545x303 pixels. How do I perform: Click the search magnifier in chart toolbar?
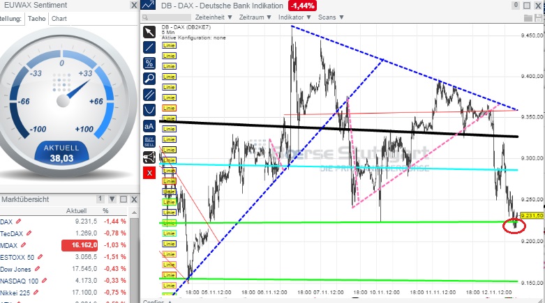point(145,17)
